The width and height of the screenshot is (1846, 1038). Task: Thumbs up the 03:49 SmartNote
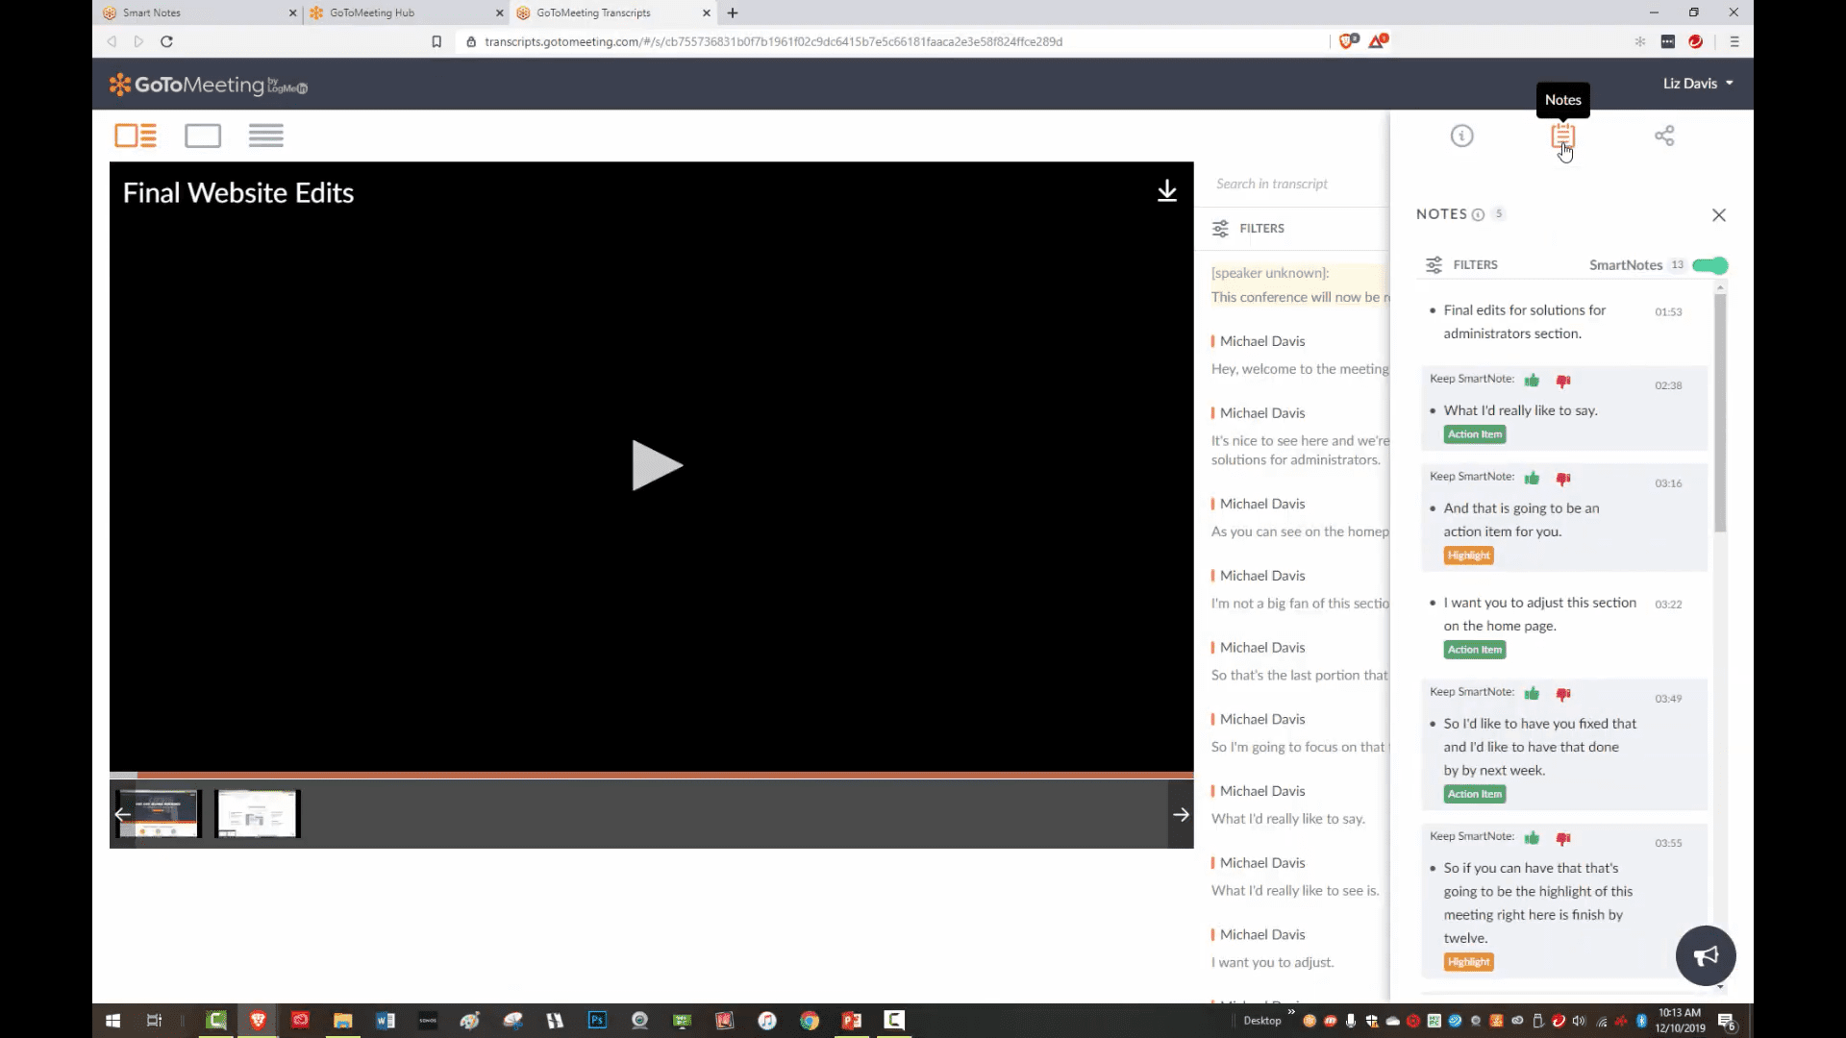click(1532, 694)
